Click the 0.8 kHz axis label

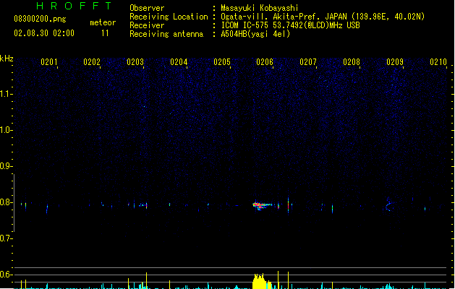[6, 202]
